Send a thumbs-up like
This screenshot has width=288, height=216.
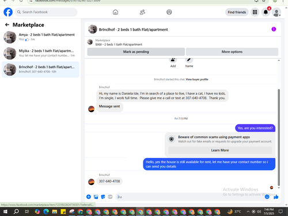[x=276, y=196]
